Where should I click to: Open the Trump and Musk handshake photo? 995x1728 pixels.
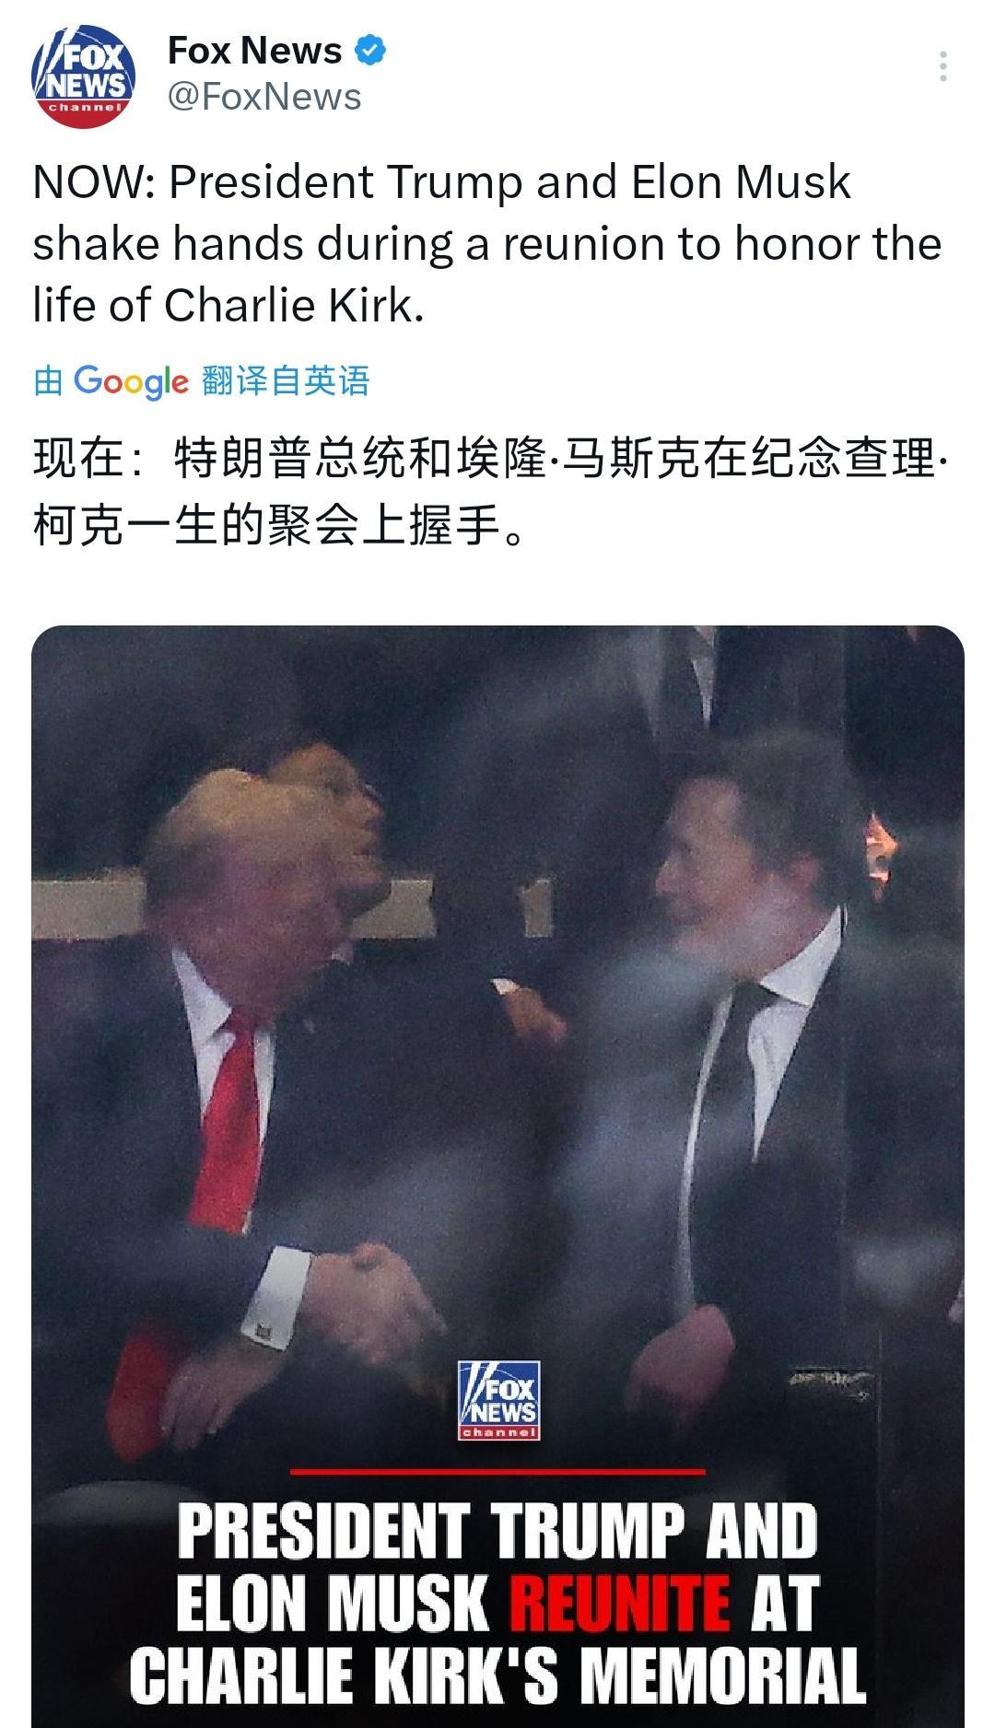497,1176
